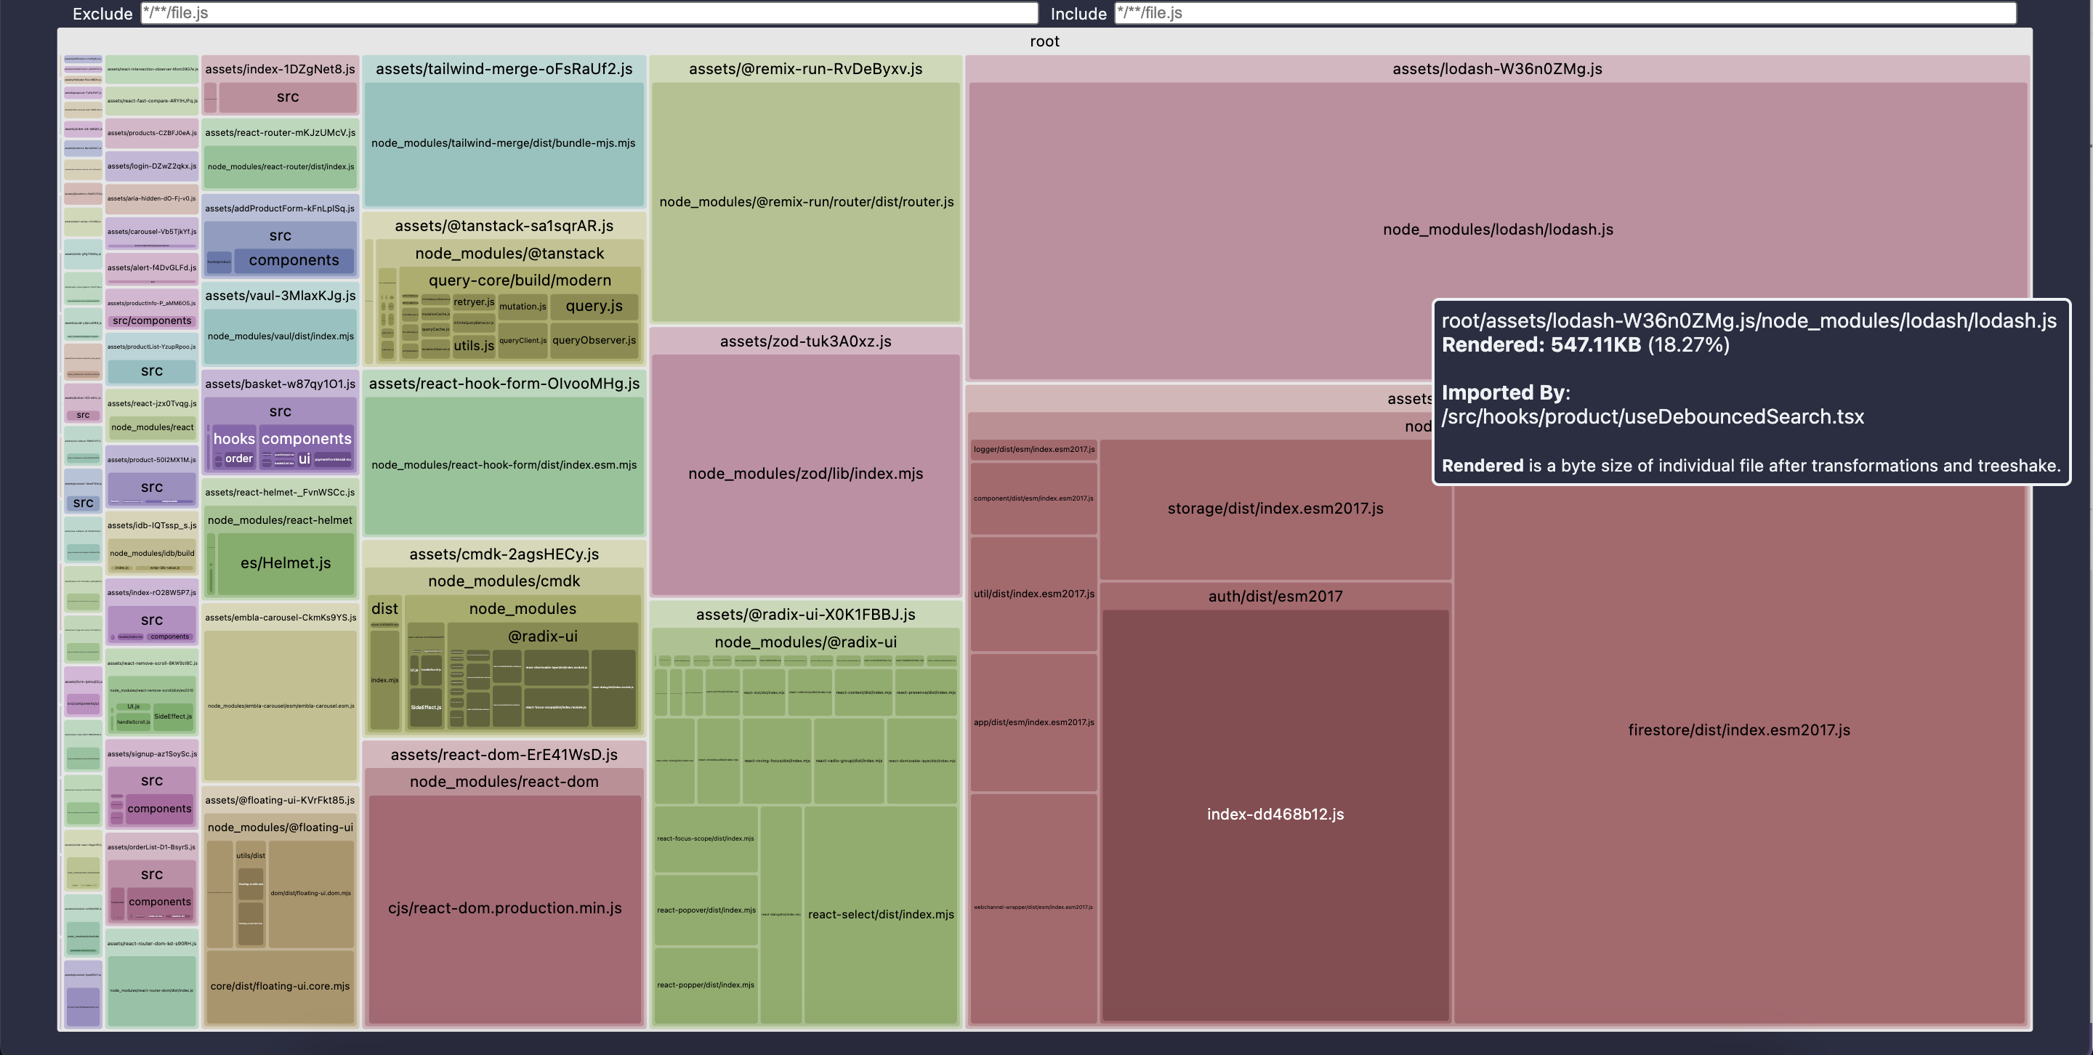The height and width of the screenshot is (1055, 2093).
Task: Select the react-select/dist/index.mjs block
Action: click(x=881, y=915)
